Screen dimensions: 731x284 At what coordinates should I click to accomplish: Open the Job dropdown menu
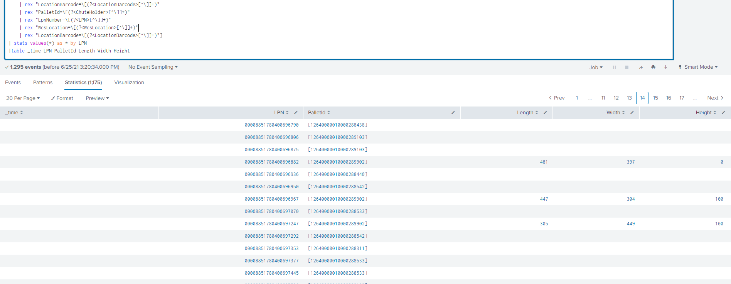596,67
